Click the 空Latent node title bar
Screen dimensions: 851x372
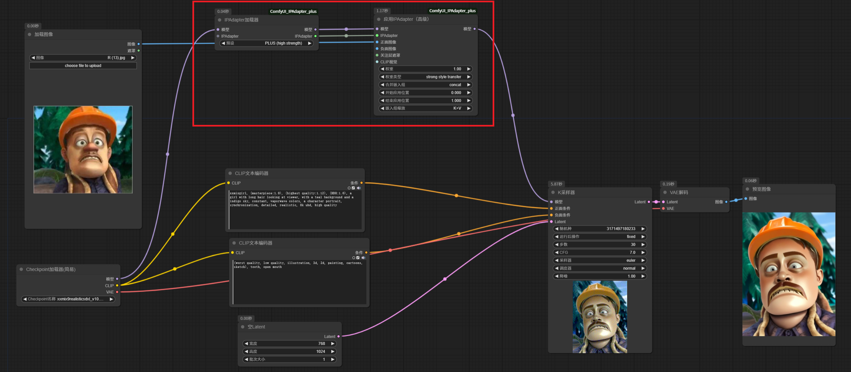[x=256, y=327]
